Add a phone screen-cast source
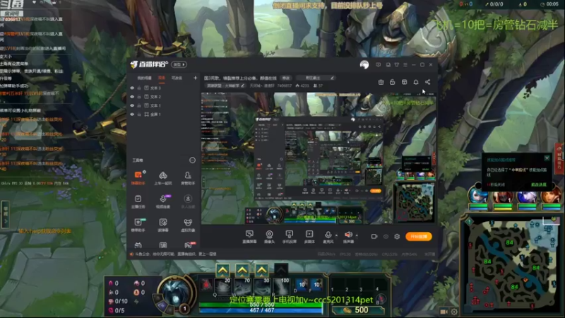 [x=289, y=237]
